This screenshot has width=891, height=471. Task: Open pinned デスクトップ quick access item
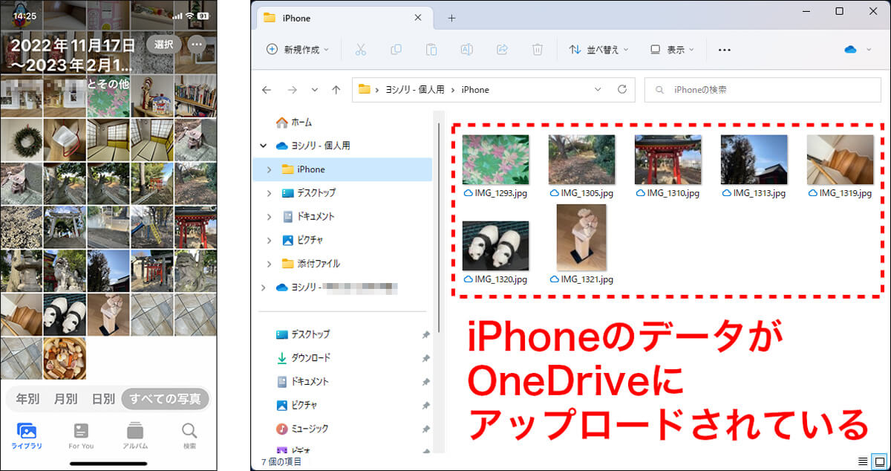303,334
